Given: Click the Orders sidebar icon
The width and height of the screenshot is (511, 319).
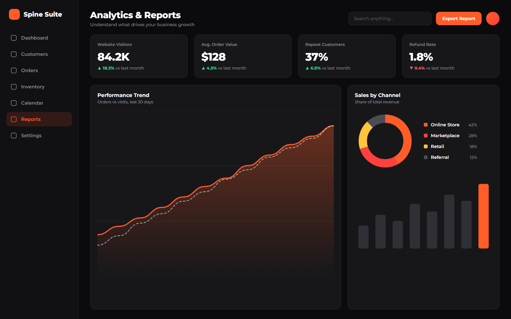Looking at the screenshot, I should pyautogui.click(x=14, y=70).
